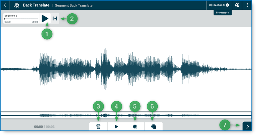Click the Back Translate stage icon

pos(16,5)
